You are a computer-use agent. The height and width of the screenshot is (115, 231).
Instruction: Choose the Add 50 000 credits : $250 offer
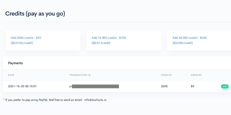190,38
